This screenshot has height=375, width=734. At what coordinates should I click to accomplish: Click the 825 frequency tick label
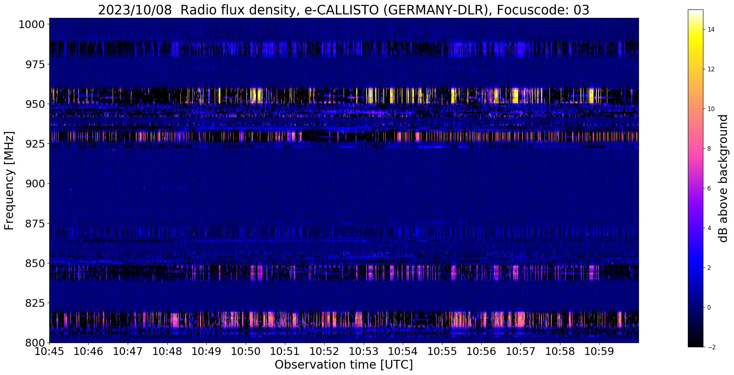pos(35,303)
